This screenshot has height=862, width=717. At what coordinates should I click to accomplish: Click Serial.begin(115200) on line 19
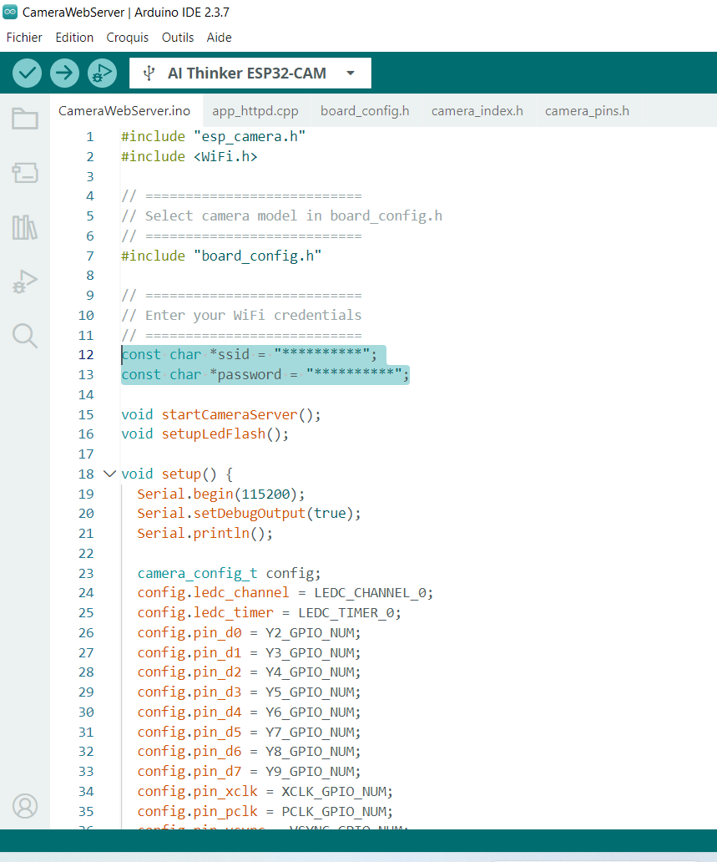click(x=221, y=494)
